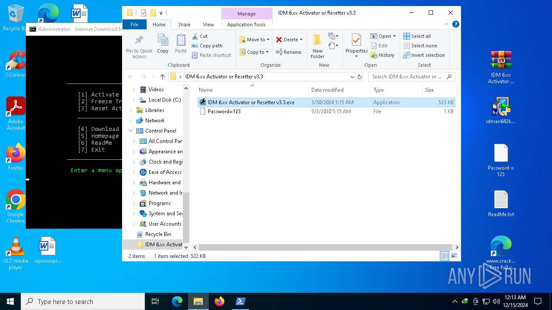Sort files by Size column
Screen dimensions: 552x310
pos(439,90)
